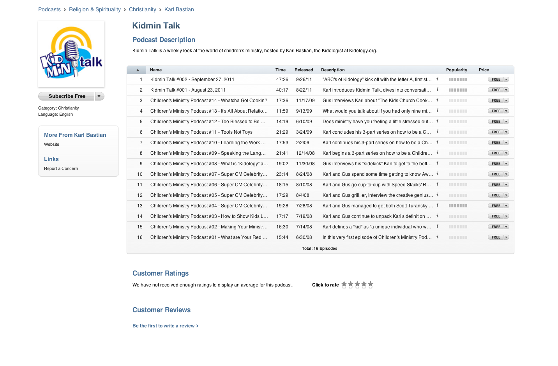Click the Kidmin Talk podcast artwork
The width and height of the screenshot is (558, 366).
[71, 54]
